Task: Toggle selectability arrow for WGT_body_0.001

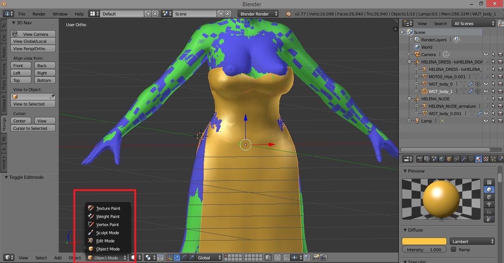Action: pos(493,114)
